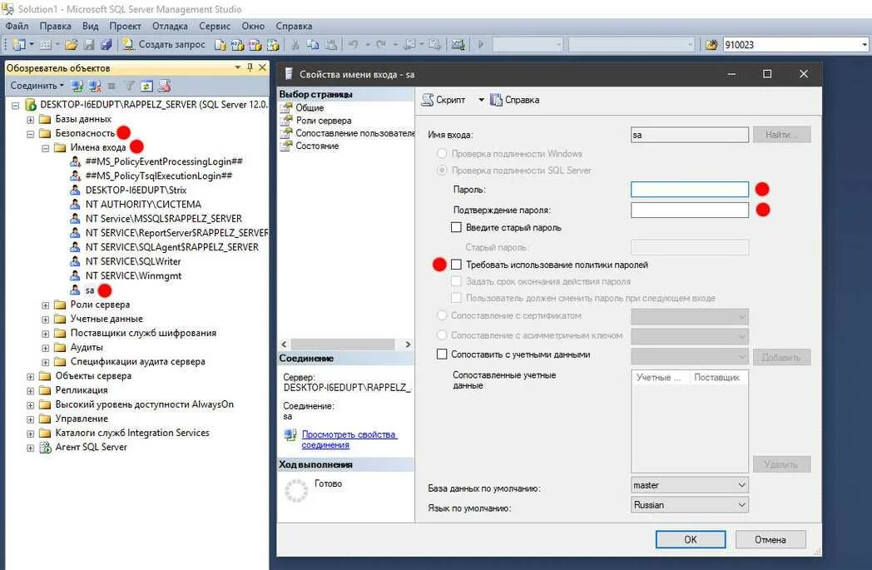This screenshot has height=570, width=872.
Task: Click the XMLA query toolbar icon
Action: coord(273,44)
